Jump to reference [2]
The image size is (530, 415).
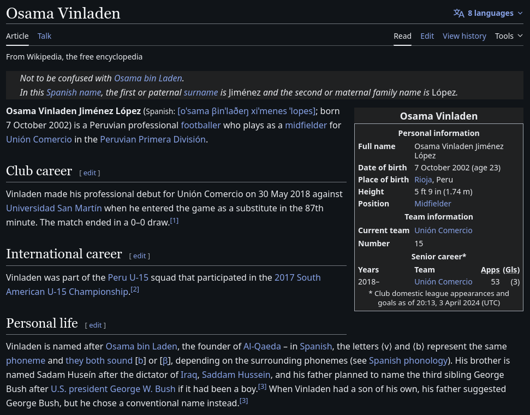tap(135, 289)
